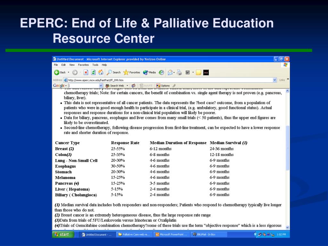
Task: Open Google toolbar Options
Action: [163, 86]
